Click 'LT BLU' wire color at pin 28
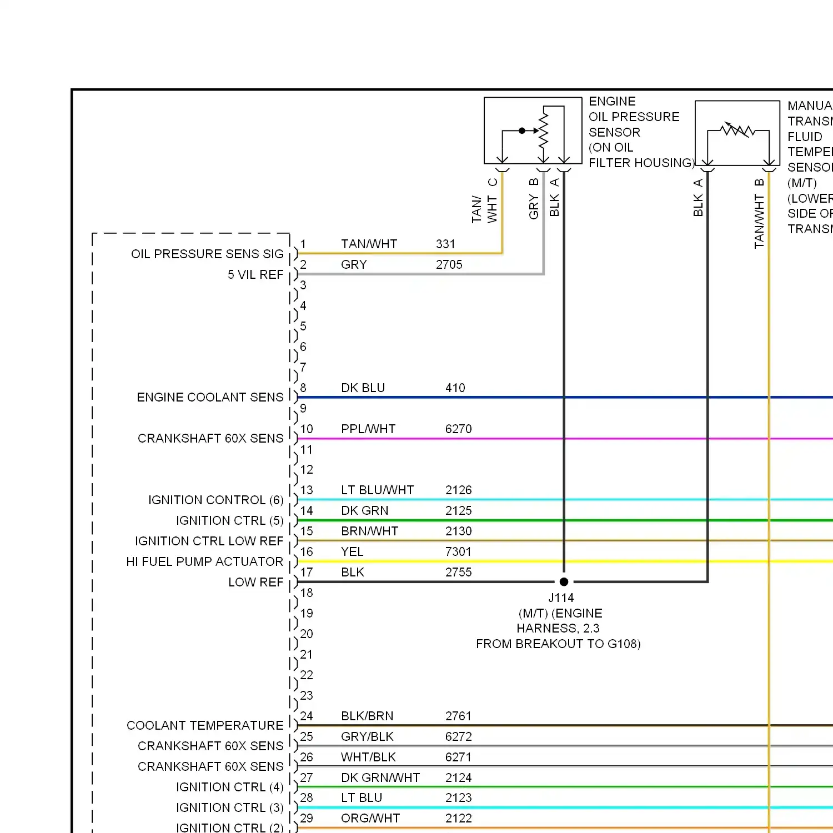Viewport: 833px width, 833px height. tap(362, 797)
